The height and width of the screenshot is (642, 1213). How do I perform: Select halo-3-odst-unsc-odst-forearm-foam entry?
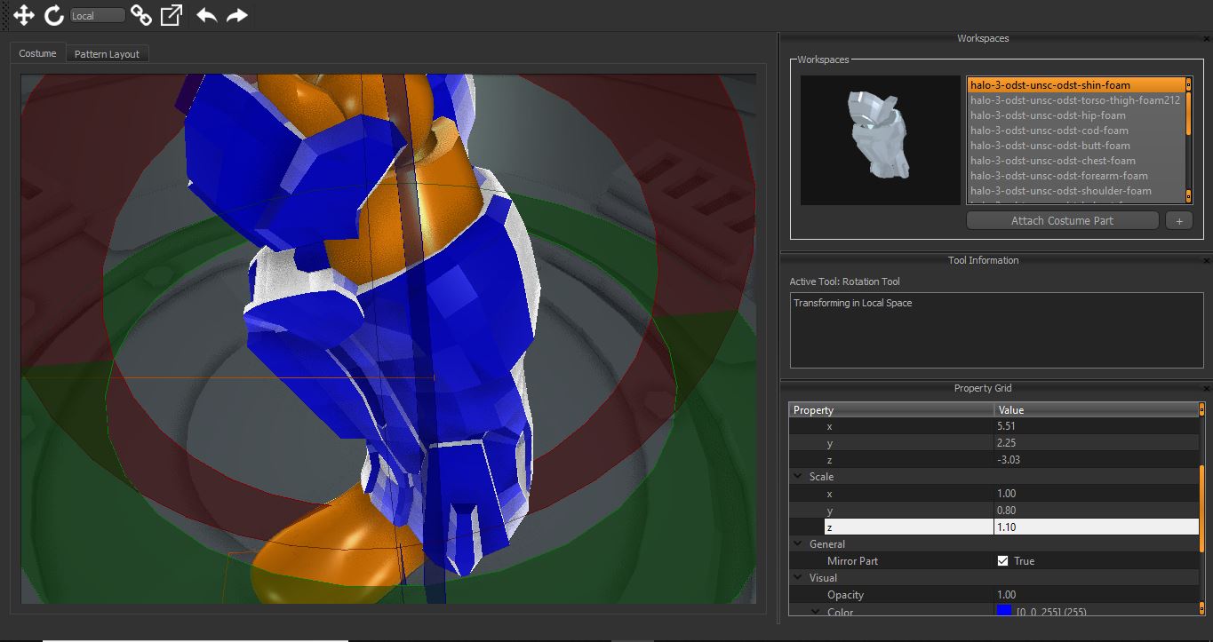click(x=1075, y=176)
